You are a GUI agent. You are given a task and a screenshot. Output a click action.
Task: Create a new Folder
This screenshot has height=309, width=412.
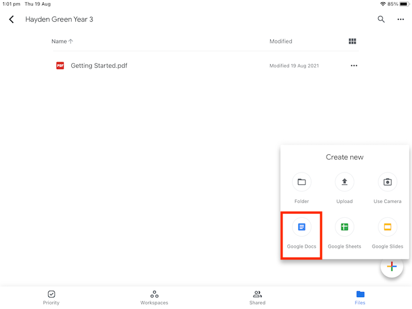[x=301, y=182]
